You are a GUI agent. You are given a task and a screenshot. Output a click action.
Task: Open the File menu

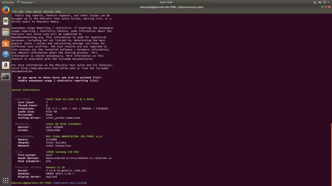15,12
